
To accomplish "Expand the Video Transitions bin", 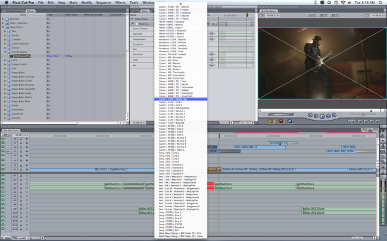I will (3, 23).
